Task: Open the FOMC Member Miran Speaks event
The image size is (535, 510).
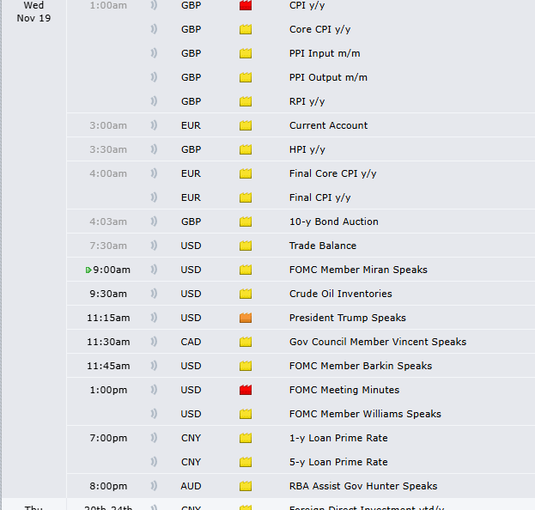Action: (x=358, y=270)
